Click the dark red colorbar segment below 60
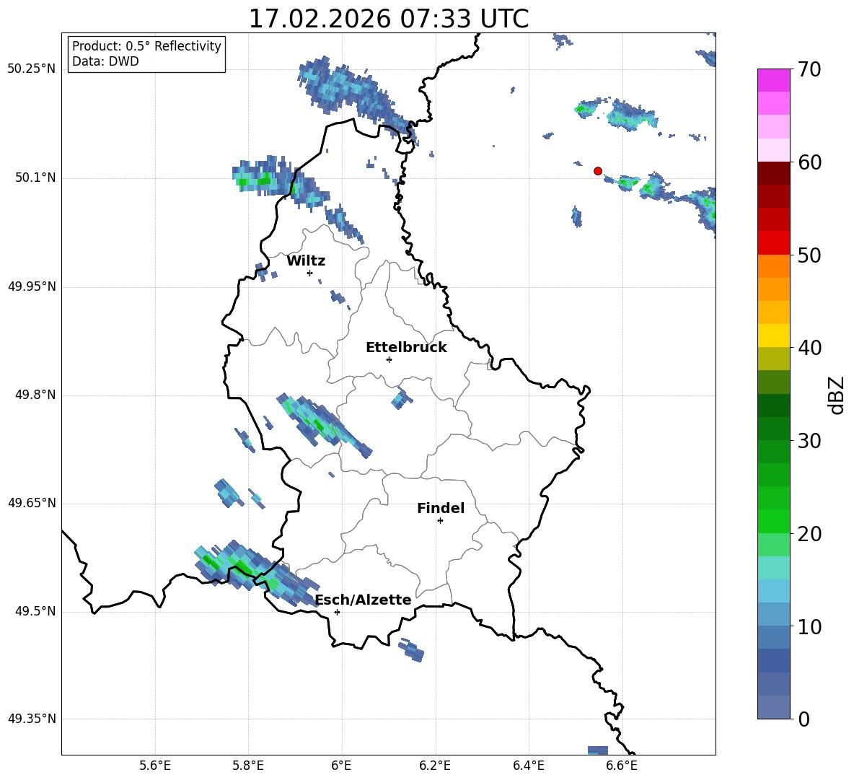 pos(773,173)
